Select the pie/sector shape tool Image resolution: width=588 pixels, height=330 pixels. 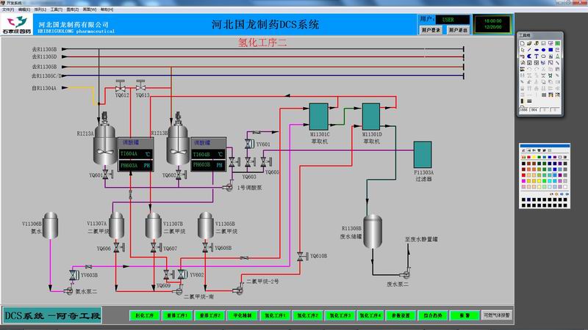pyautogui.click(x=529, y=56)
